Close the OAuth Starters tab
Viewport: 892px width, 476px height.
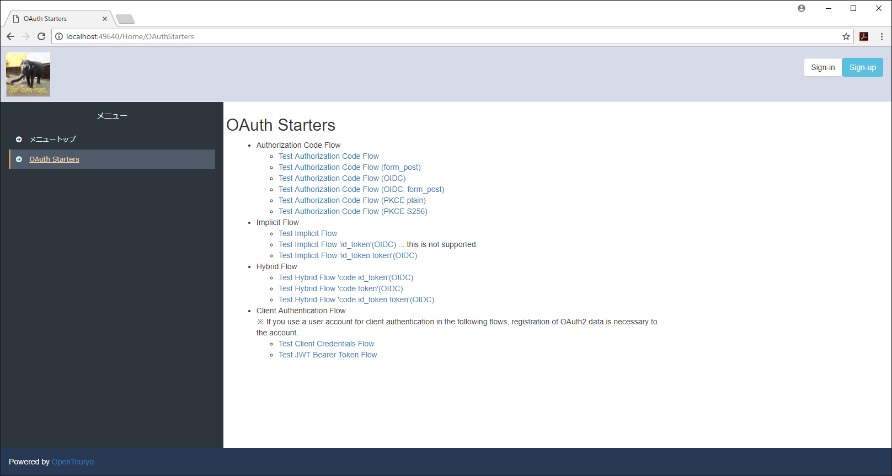105,19
